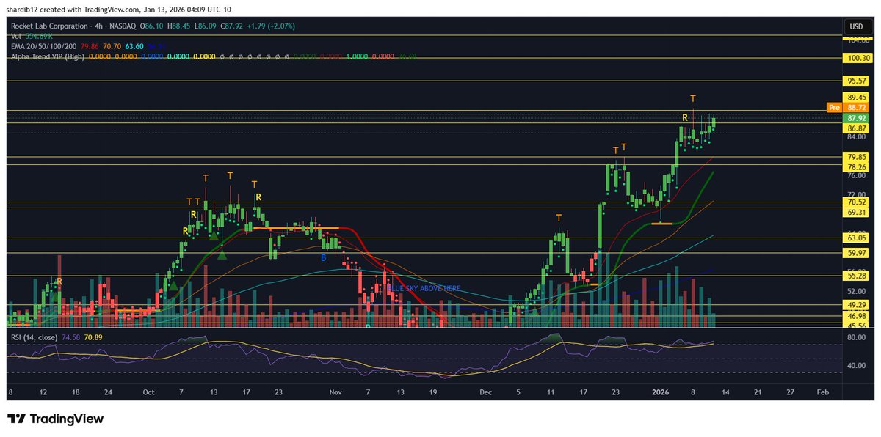Click the 79.85 price level label
The image size is (881, 437).
[857, 156]
